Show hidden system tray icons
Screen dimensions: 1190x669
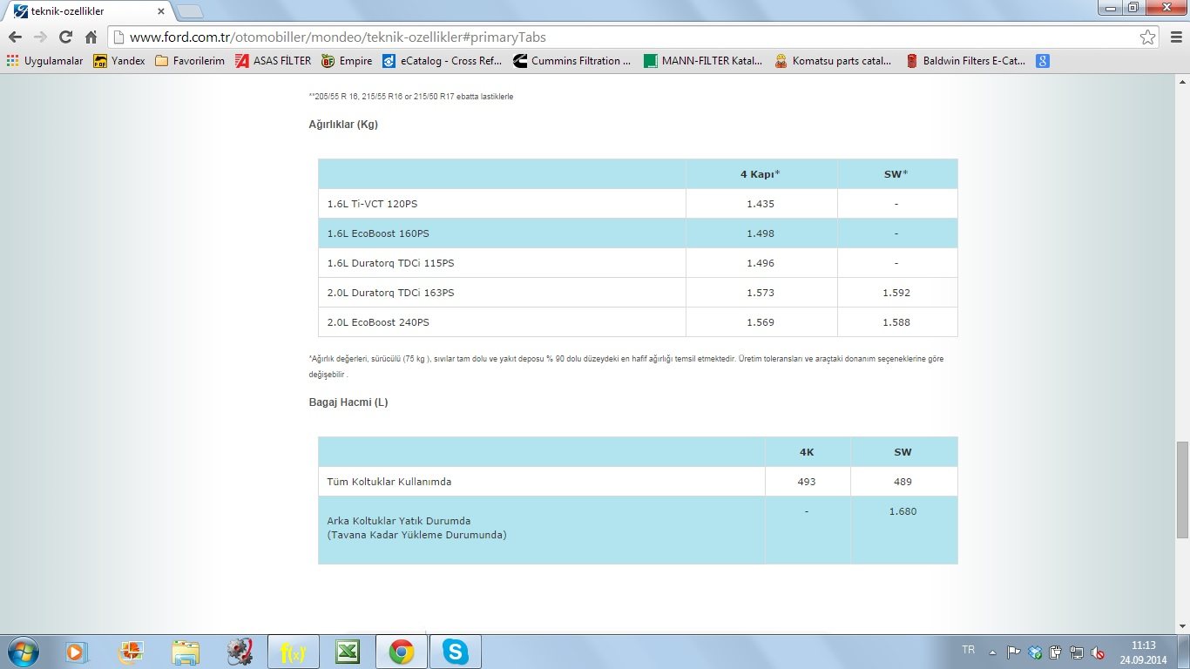click(x=992, y=652)
